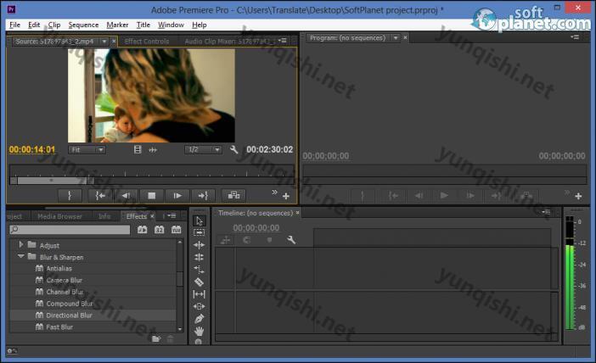Filter by 32-bit Color effects icon

coord(159,229)
